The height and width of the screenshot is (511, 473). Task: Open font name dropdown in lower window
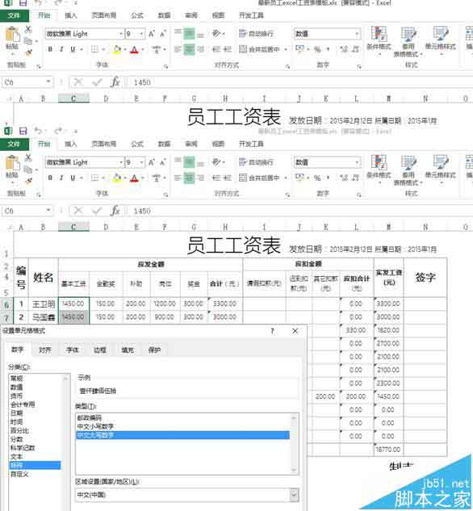pos(121,162)
